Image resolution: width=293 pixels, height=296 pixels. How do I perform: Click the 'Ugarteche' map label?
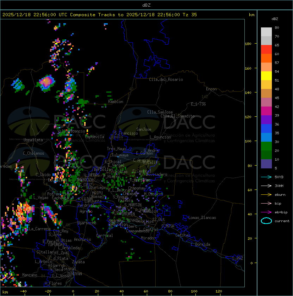click(87, 223)
